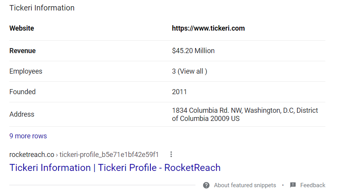Open the three-dot menu beside rocketreach.co
Viewport: 342px width, 193px height.
(171, 155)
